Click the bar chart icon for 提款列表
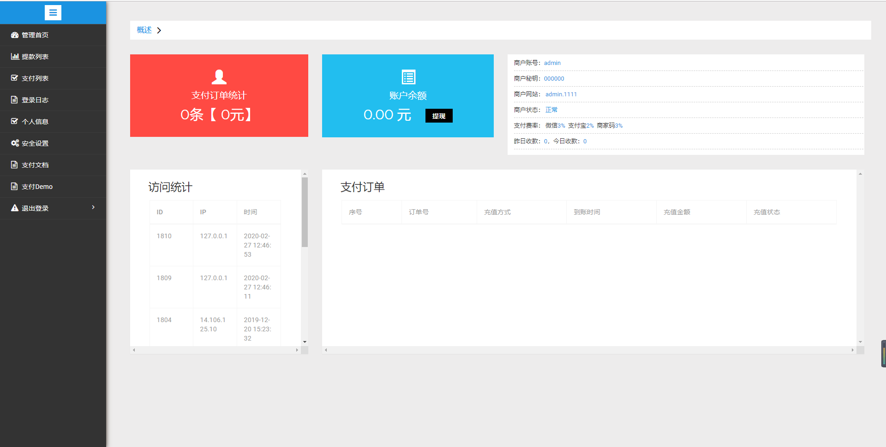The height and width of the screenshot is (447, 886). [15, 57]
